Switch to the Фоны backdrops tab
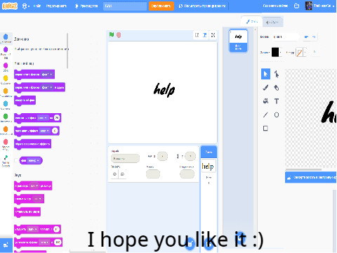The image size is (337, 253). 252,22
